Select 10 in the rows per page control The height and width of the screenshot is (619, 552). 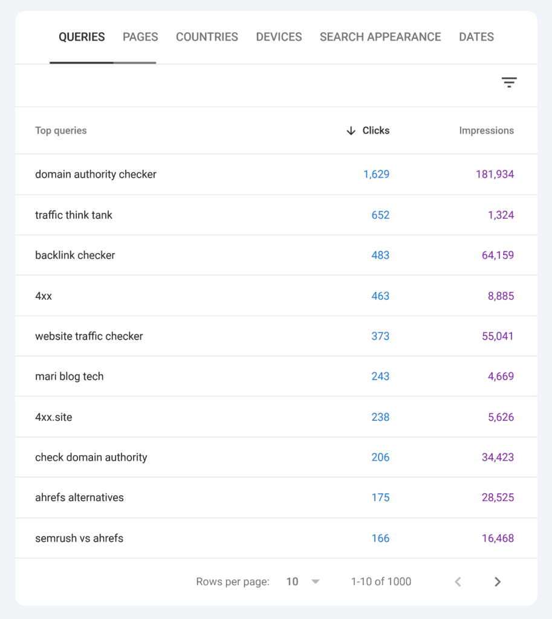pyautogui.click(x=292, y=582)
